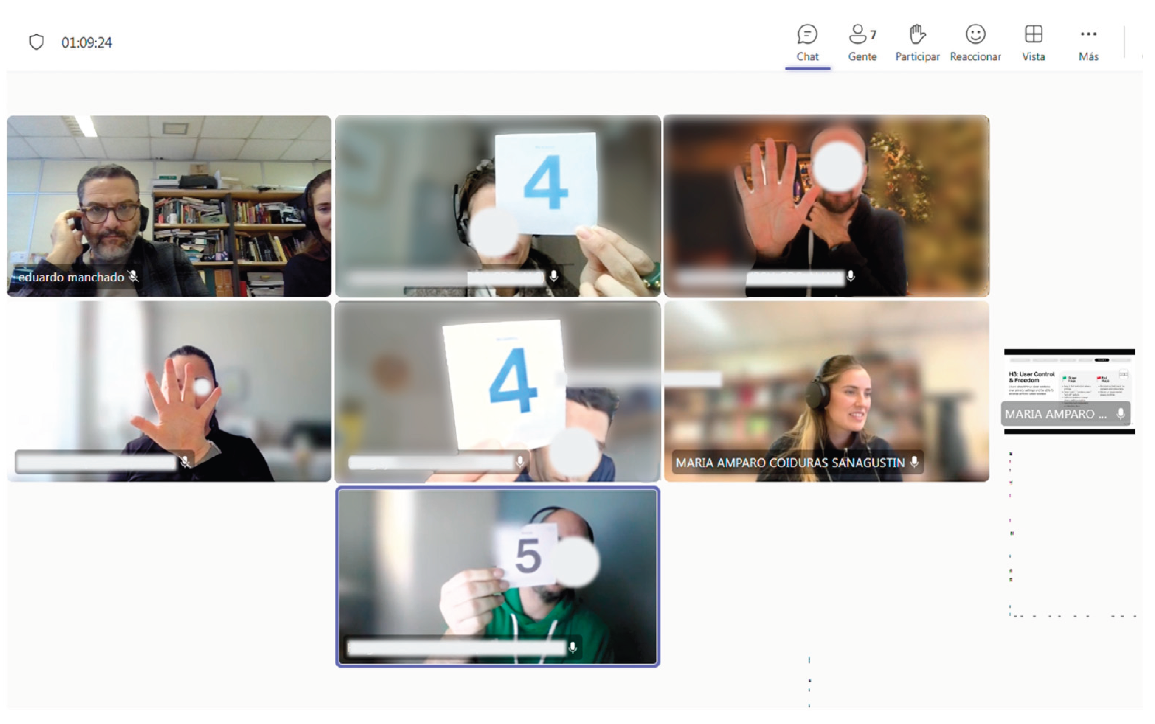
Task: Click muted mic icon on black-sweater tile
Action: point(186,462)
